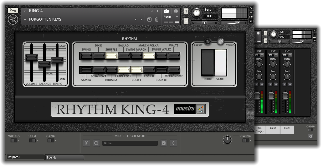Click the Clave sound pad in back window

pos(273,129)
